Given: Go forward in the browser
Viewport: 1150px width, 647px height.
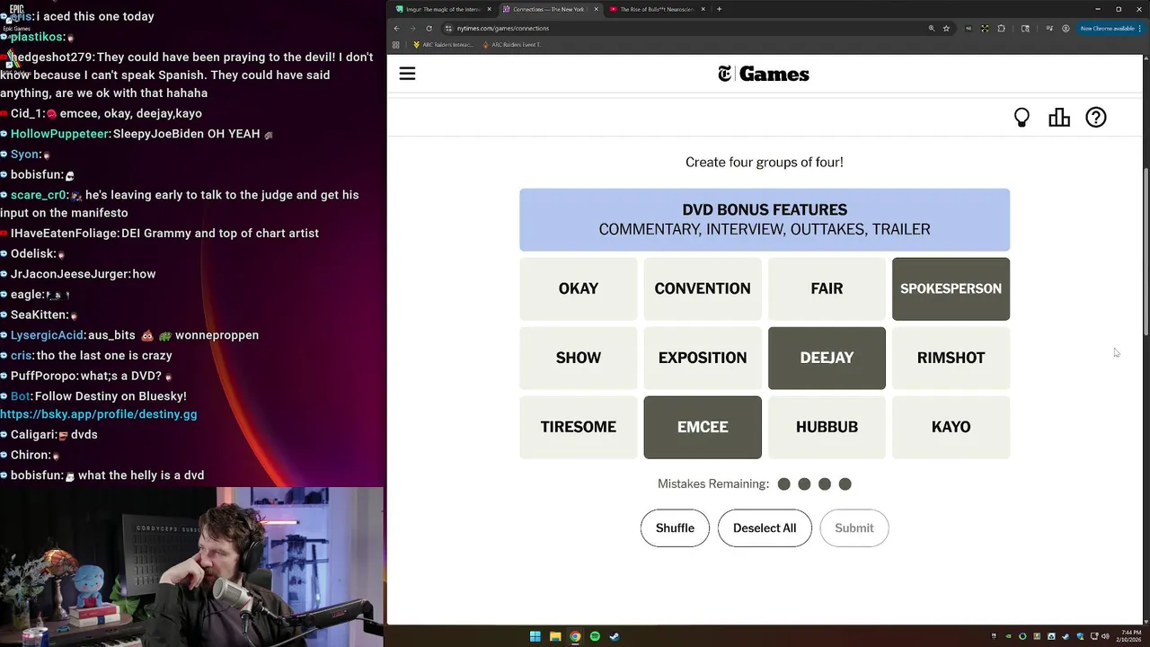Looking at the screenshot, I should pyautogui.click(x=412, y=28).
